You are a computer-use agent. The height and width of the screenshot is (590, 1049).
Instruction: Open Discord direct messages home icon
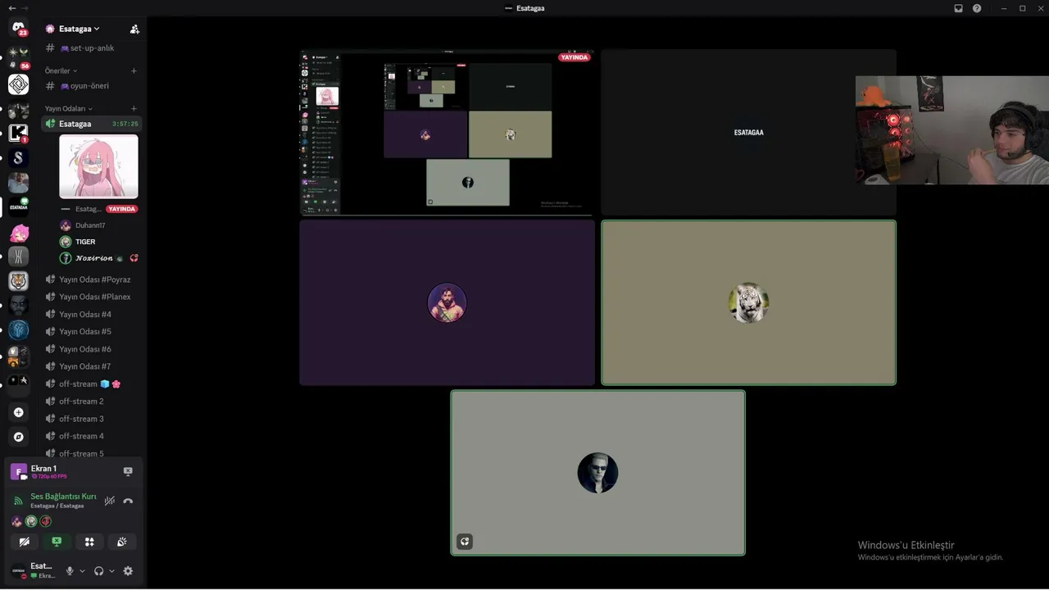pos(18,29)
